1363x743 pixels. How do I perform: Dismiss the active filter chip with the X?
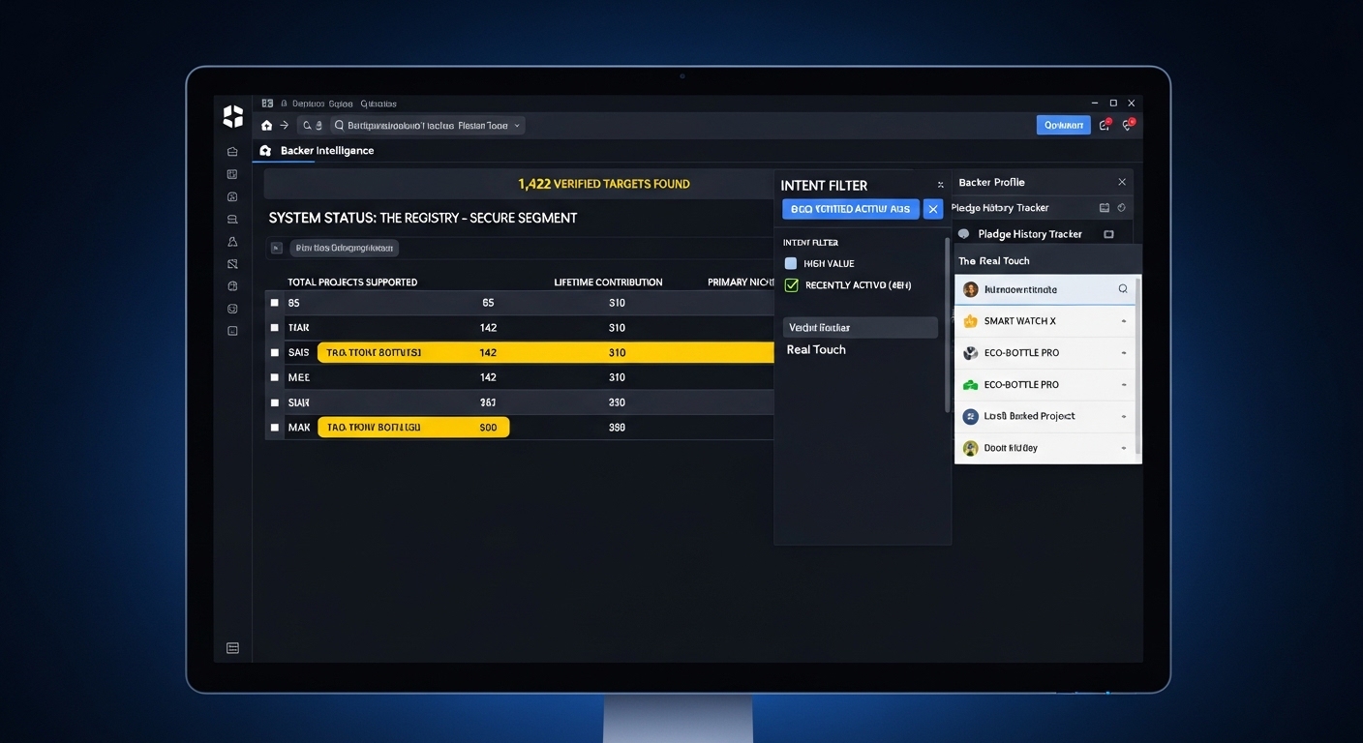coord(932,208)
